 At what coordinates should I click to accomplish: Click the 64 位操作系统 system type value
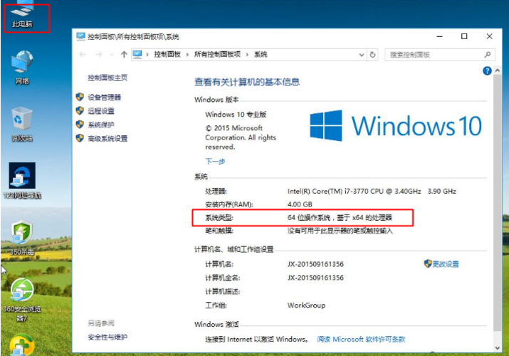point(340,217)
